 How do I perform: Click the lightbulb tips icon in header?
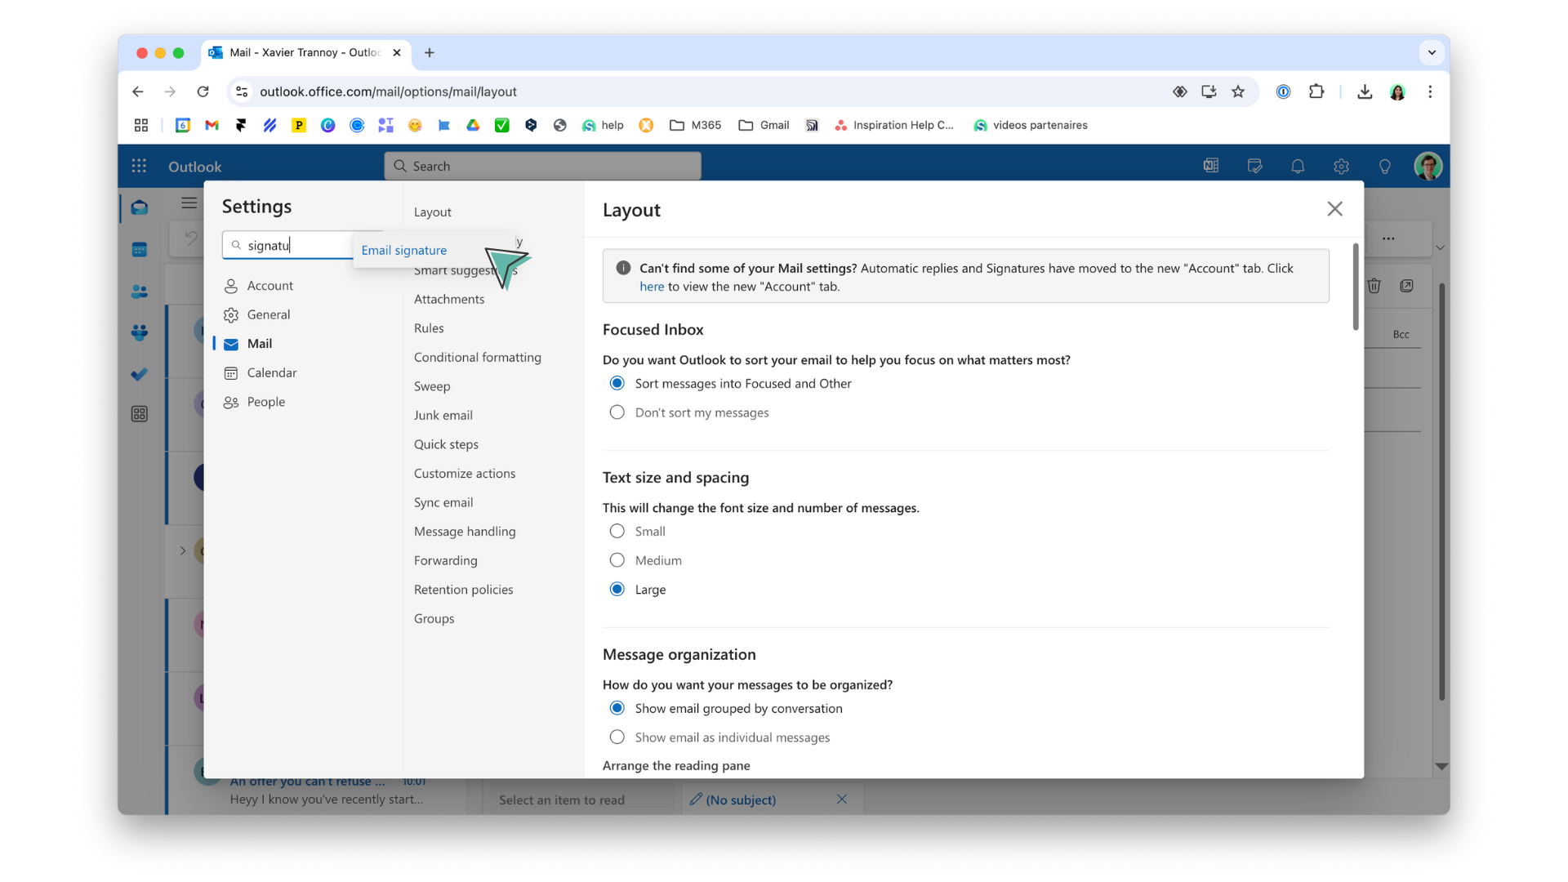click(x=1384, y=166)
